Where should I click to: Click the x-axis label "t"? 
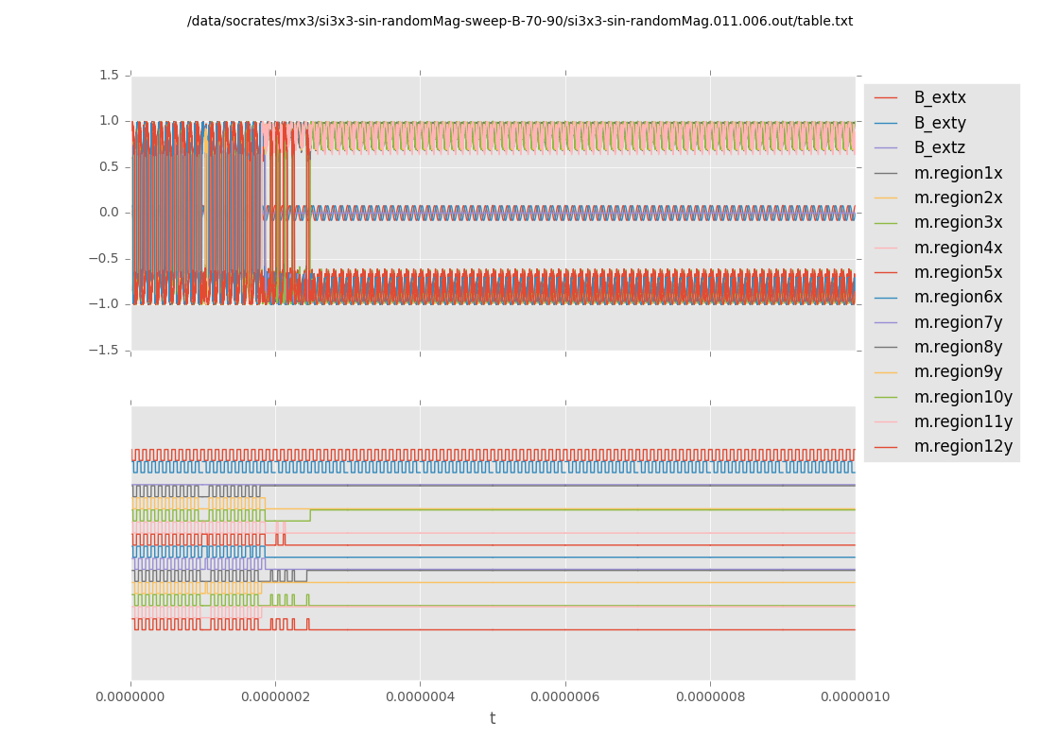click(493, 719)
